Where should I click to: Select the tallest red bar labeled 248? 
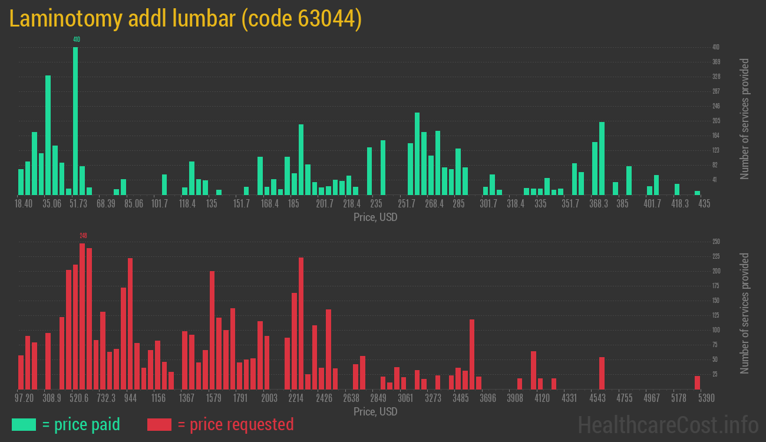(x=82, y=316)
